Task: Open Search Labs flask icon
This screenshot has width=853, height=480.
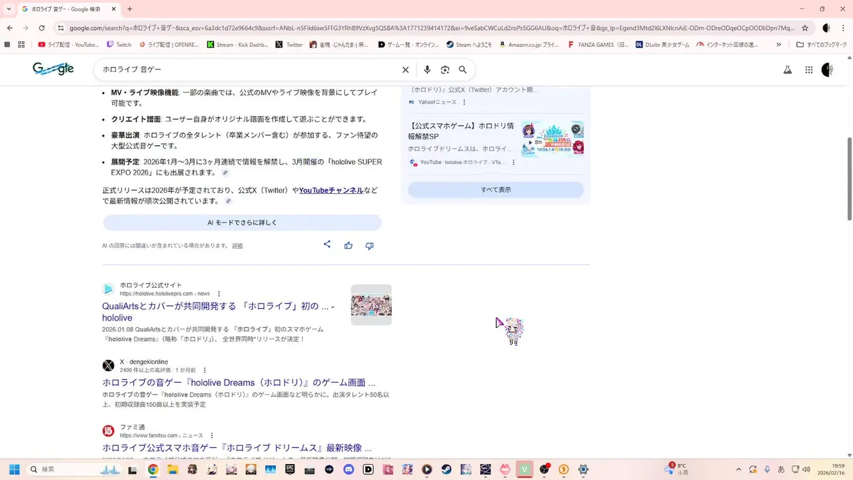Action: (x=788, y=69)
